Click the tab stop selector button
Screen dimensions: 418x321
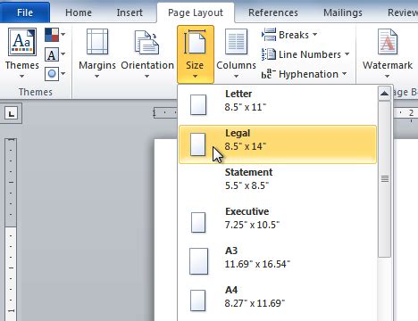click(12, 113)
